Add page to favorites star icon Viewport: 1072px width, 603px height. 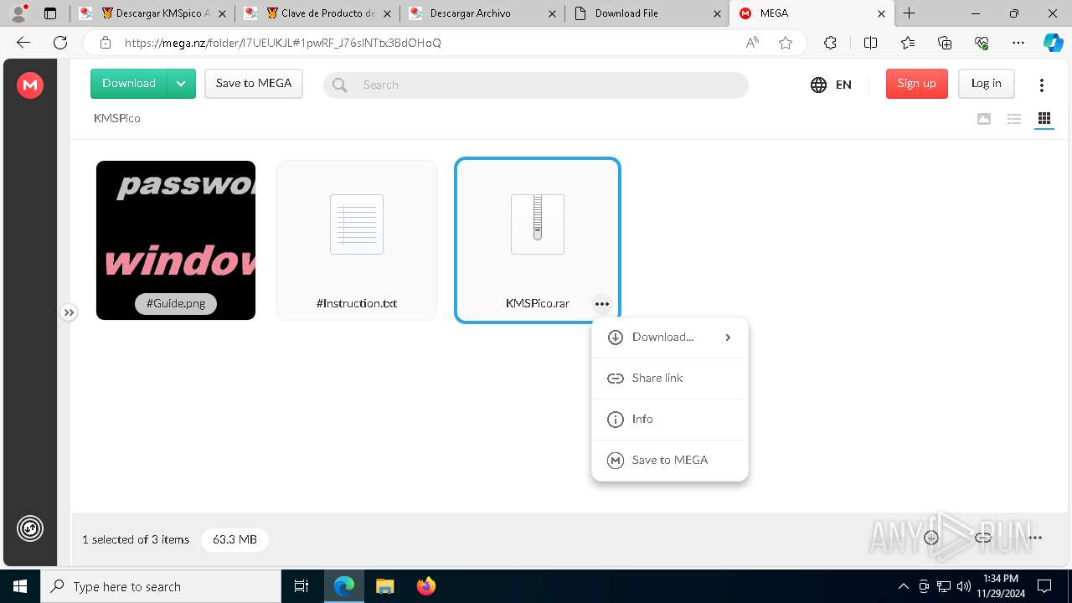(x=786, y=43)
